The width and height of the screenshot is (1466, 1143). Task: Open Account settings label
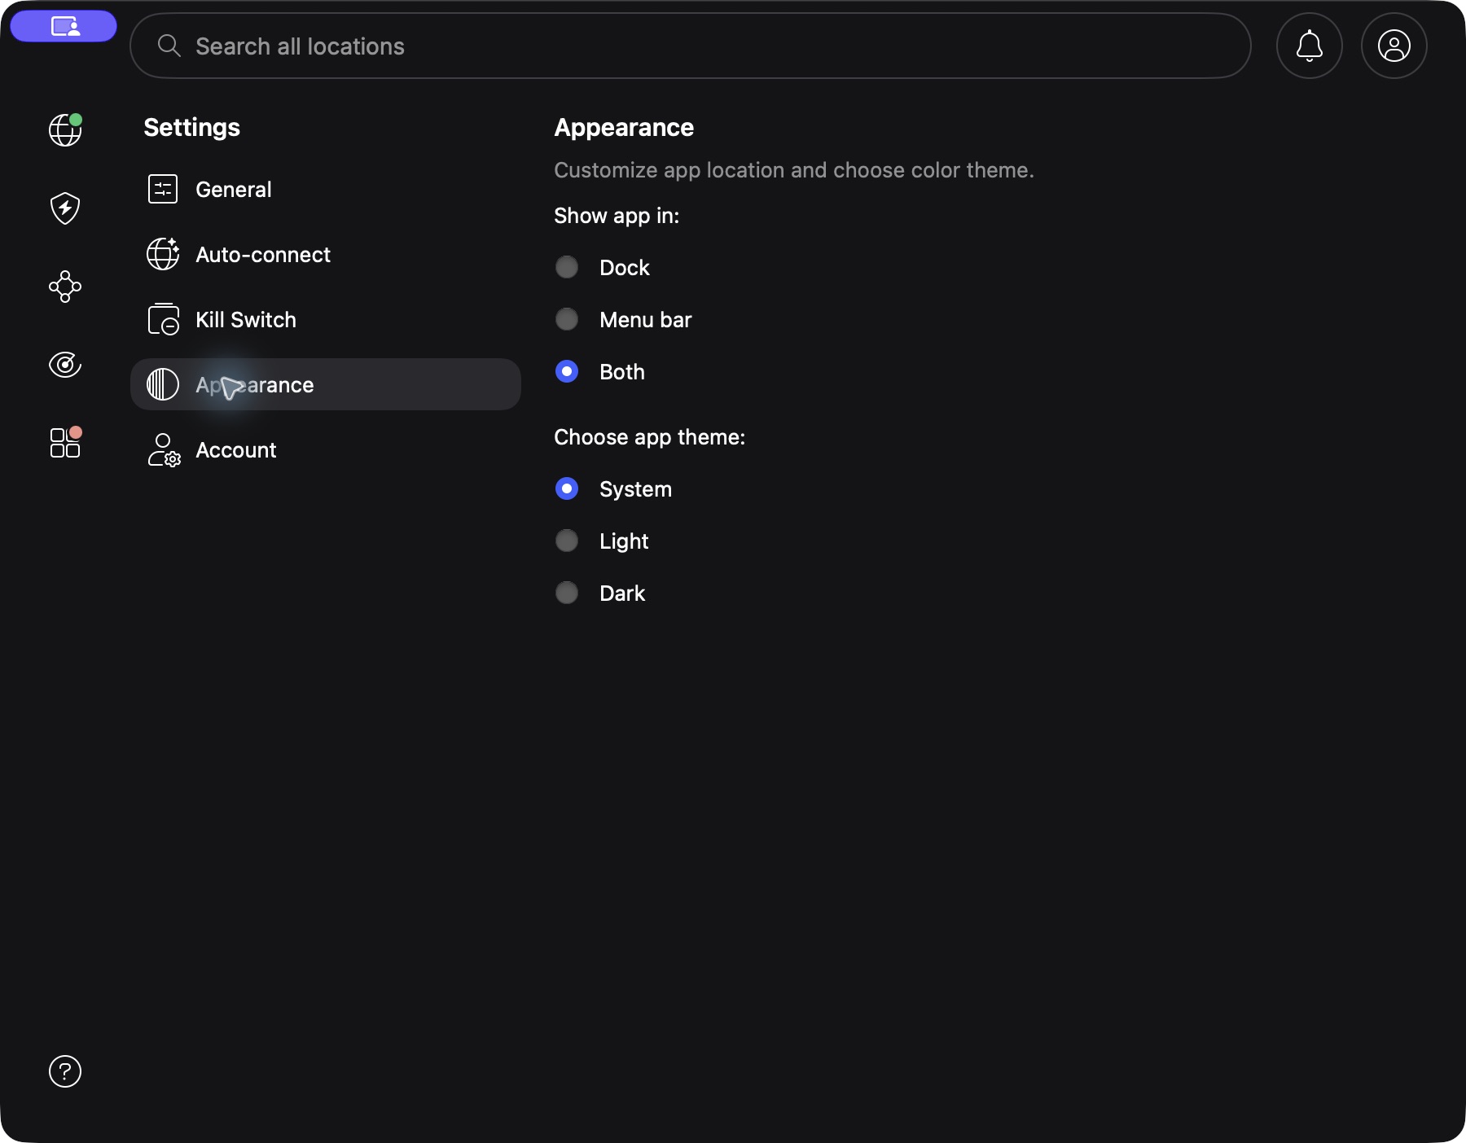[236, 450]
